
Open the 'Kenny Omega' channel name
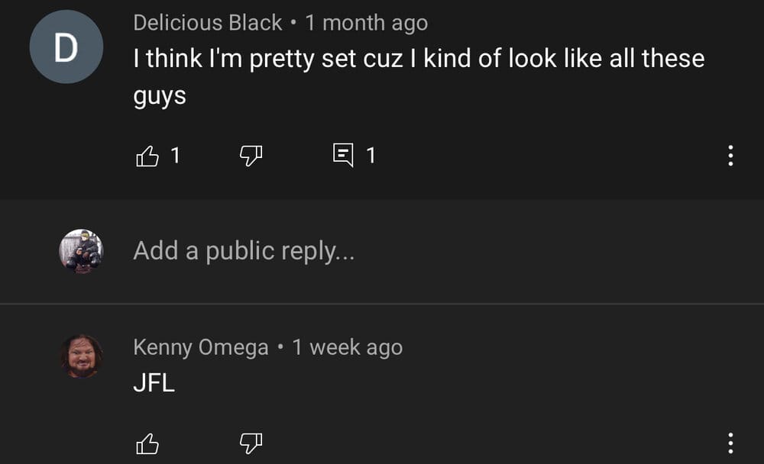pos(200,348)
